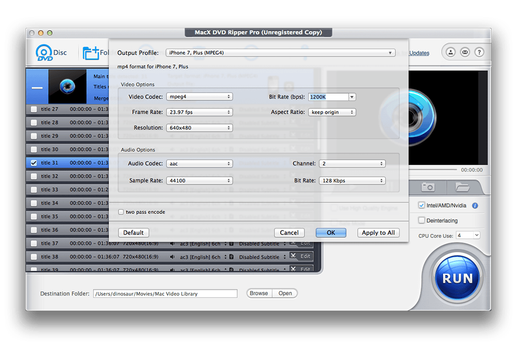Click the Intel/AMD/Nvidia info icon
This screenshot has width=517, height=358.
coord(475,206)
